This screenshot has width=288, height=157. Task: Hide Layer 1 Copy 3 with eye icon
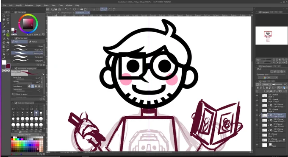(257, 106)
